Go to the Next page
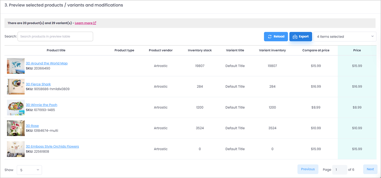The width and height of the screenshot is (381, 178). 370,169
